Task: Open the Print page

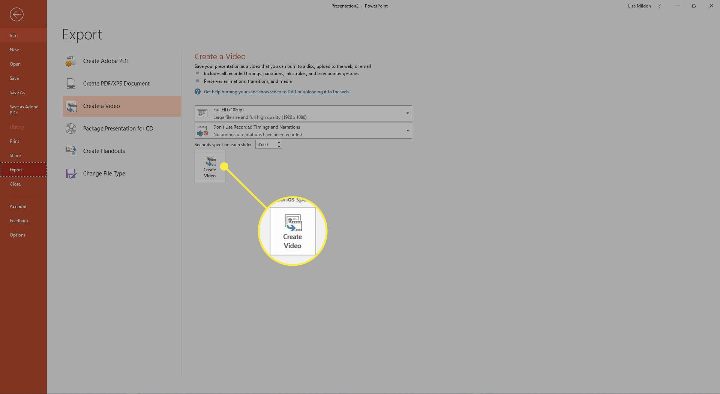Action: point(23,141)
